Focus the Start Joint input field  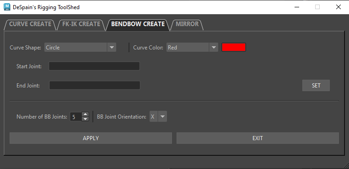pyautogui.click(x=94, y=66)
